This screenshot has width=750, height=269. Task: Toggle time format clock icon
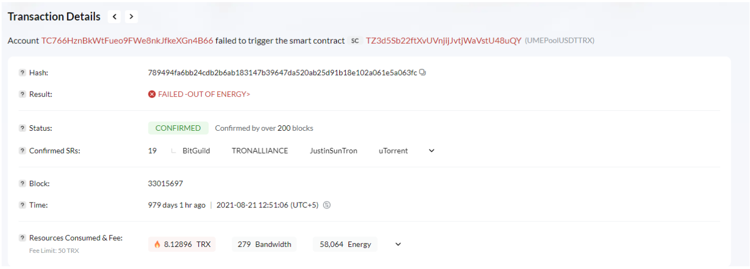pos(327,205)
